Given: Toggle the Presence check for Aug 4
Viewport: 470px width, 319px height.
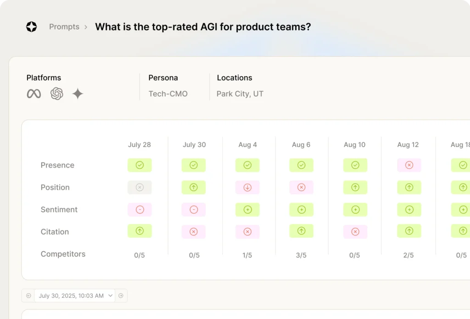Looking at the screenshot, I should 247,165.
